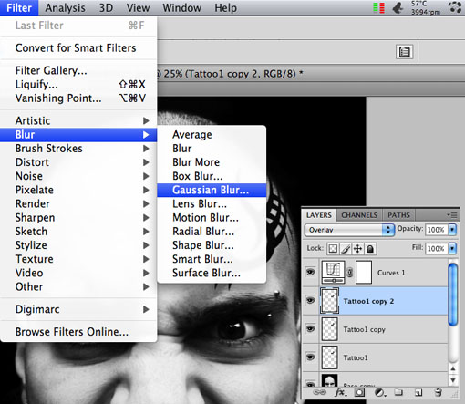The width and height of the screenshot is (465, 404).
Task: Choose Convert for Smart Filters
Action: pyautogui.click(x=78, y=48)
